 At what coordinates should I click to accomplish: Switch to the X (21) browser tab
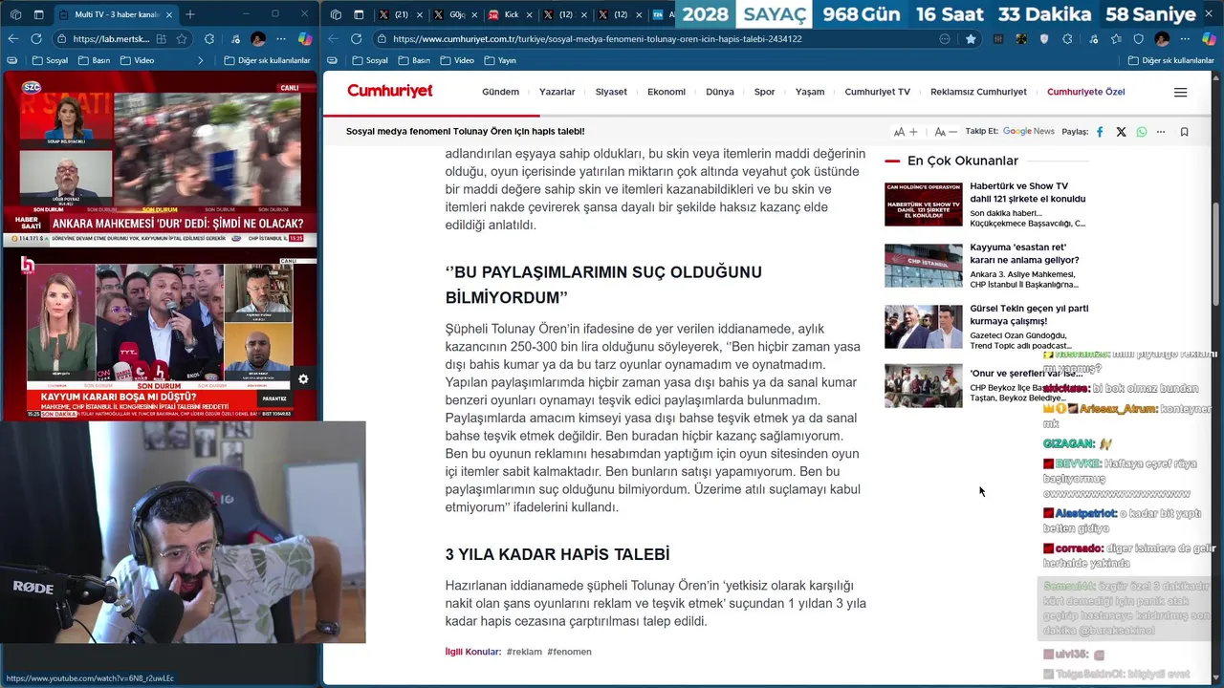[x=394, y=14]
